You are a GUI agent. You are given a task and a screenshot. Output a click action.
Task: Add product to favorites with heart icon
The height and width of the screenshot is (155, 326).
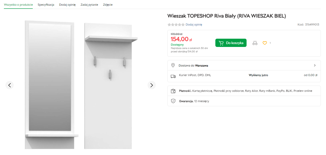(x=265, y=43)
